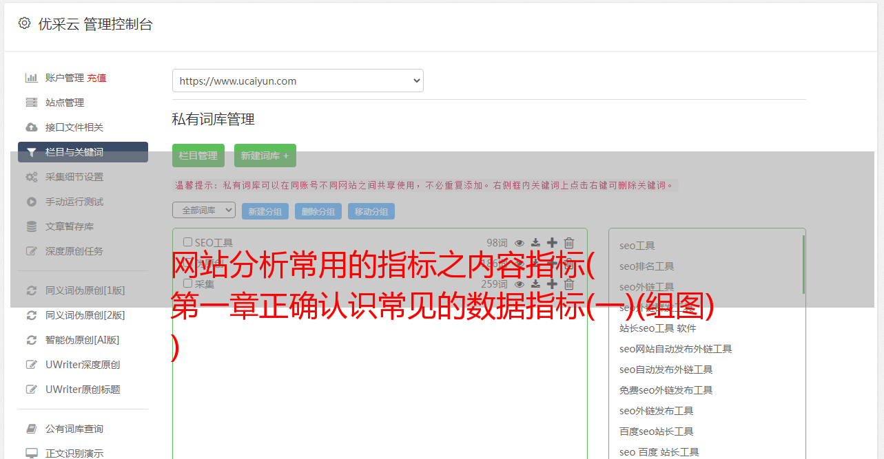
Task: Click the 98词 count in SEO工具 row
Action: coord(497,242)
